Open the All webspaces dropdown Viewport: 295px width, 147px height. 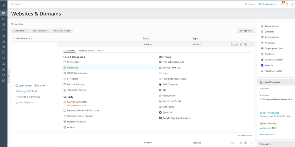click(267, 4)
